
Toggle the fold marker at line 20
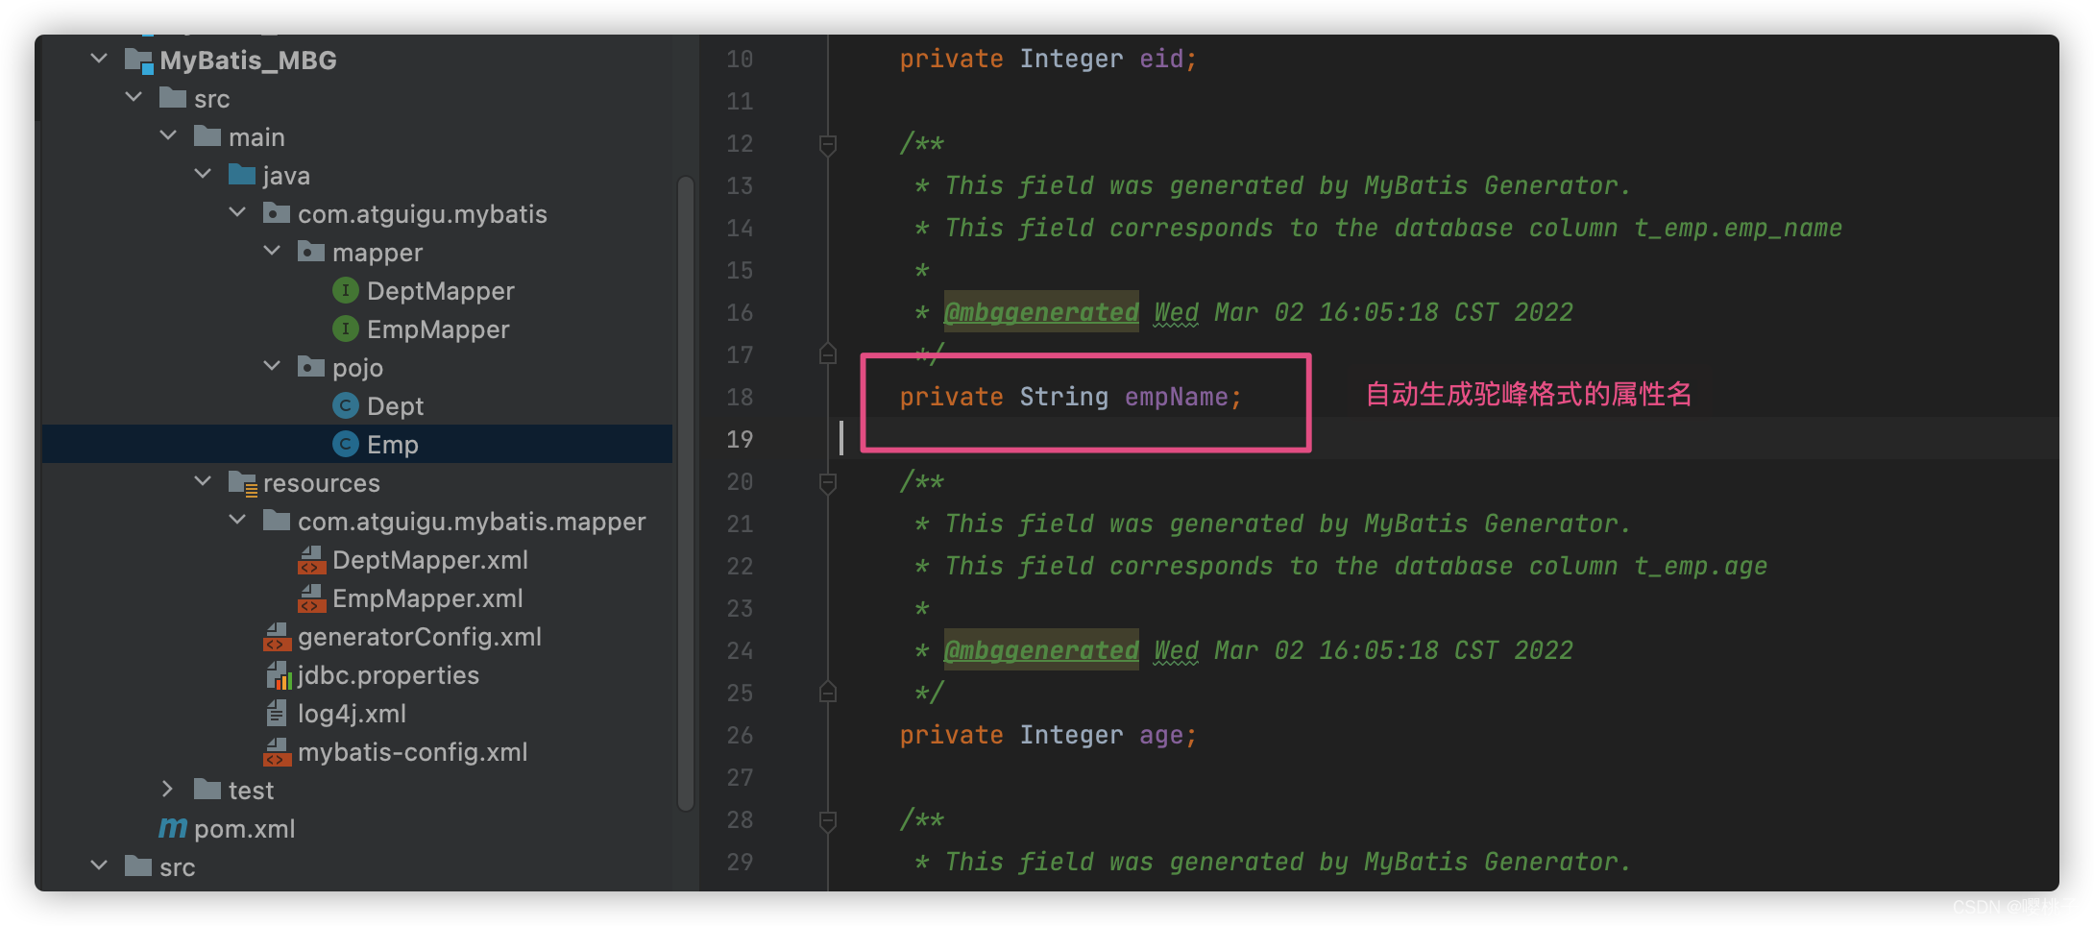click(x=827, y=482)
